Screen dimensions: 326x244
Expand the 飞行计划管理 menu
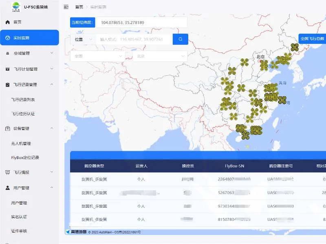29,69
